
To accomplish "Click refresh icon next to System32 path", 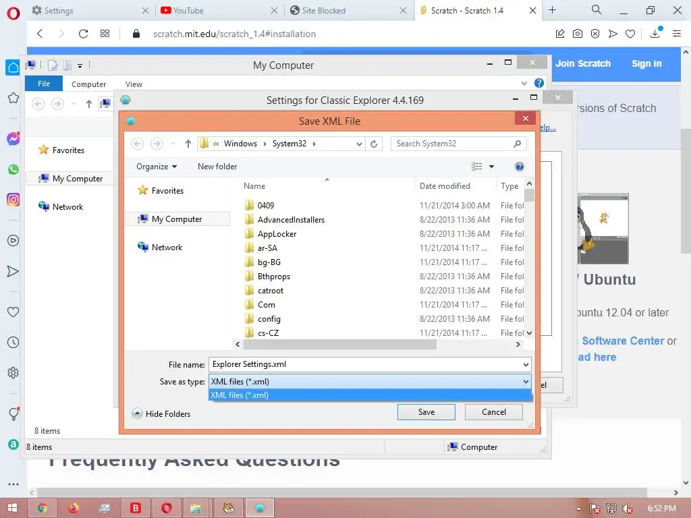I will pyautogui.click(x=374, y=144).
